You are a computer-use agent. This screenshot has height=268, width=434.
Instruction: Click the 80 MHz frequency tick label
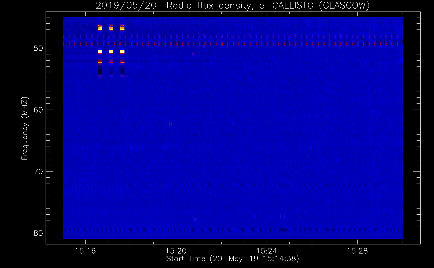38,233
